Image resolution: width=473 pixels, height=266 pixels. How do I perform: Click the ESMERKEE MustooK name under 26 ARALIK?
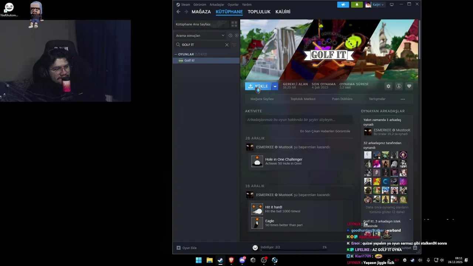pos(275,147)
